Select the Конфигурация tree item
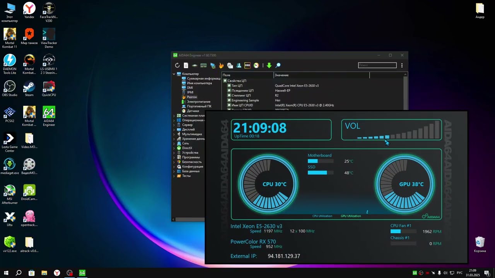 (189, 166)
